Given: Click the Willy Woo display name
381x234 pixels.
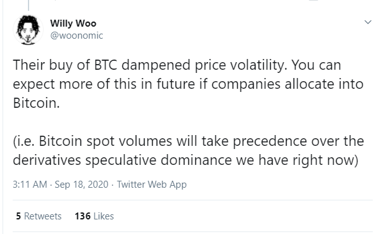Looking at the screenshot, I should click(x=73, y=23).
